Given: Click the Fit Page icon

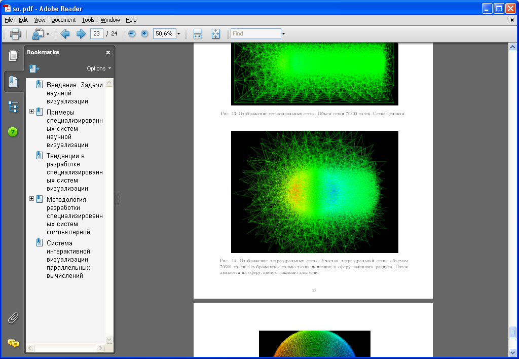Looking at the screenshot, I should pyautogui.click(x=215, y=34).
